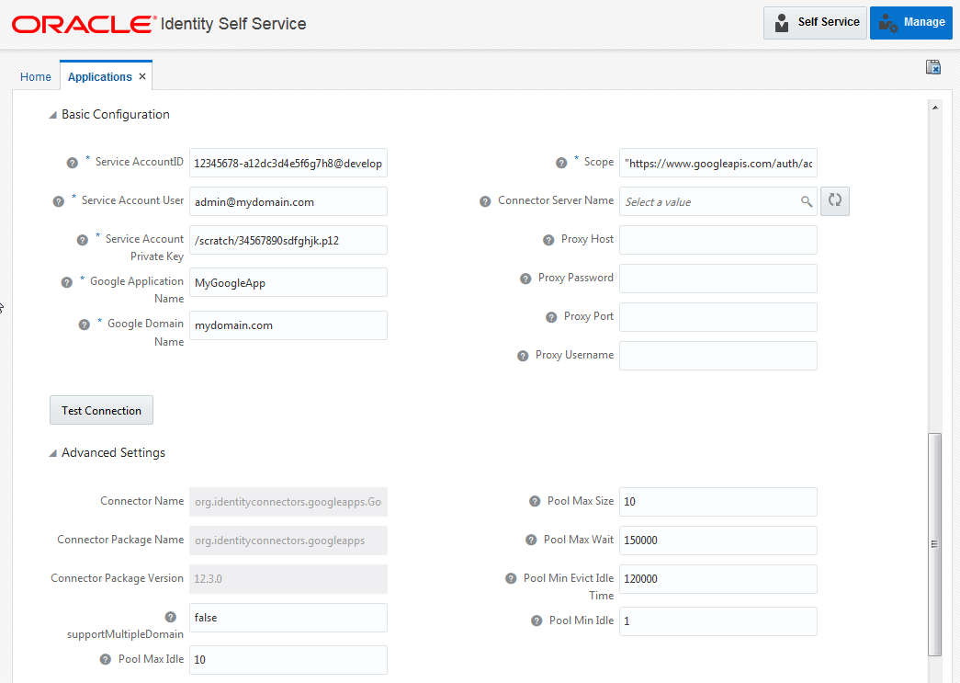960x683 pixels.
Task: Click inside the Service Account User field
Action: tap(288, 201)
